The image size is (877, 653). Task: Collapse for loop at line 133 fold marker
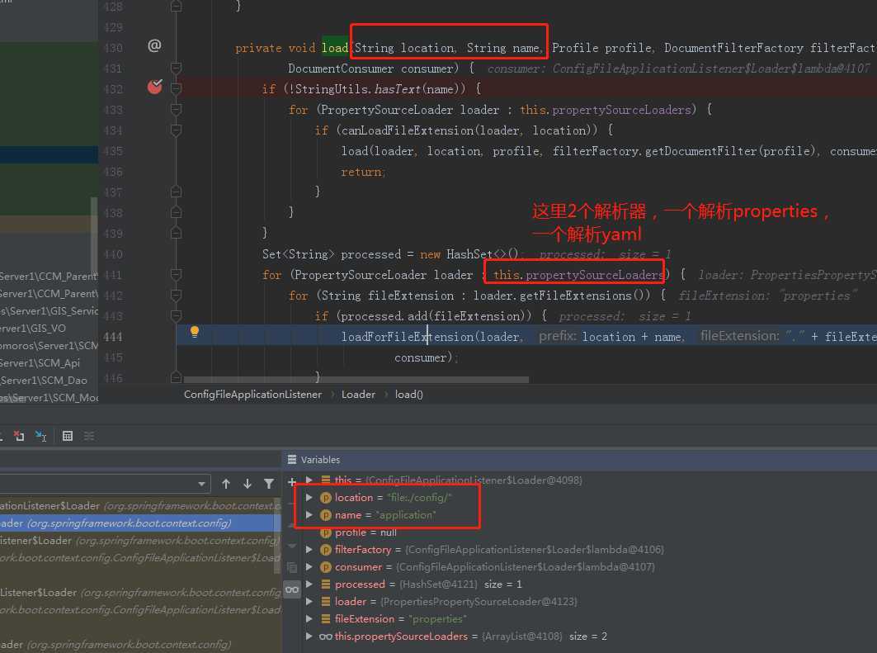click(x=176, y=110)
